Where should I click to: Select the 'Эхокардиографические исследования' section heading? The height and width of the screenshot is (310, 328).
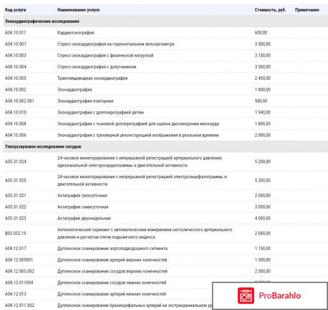point(42,21)
